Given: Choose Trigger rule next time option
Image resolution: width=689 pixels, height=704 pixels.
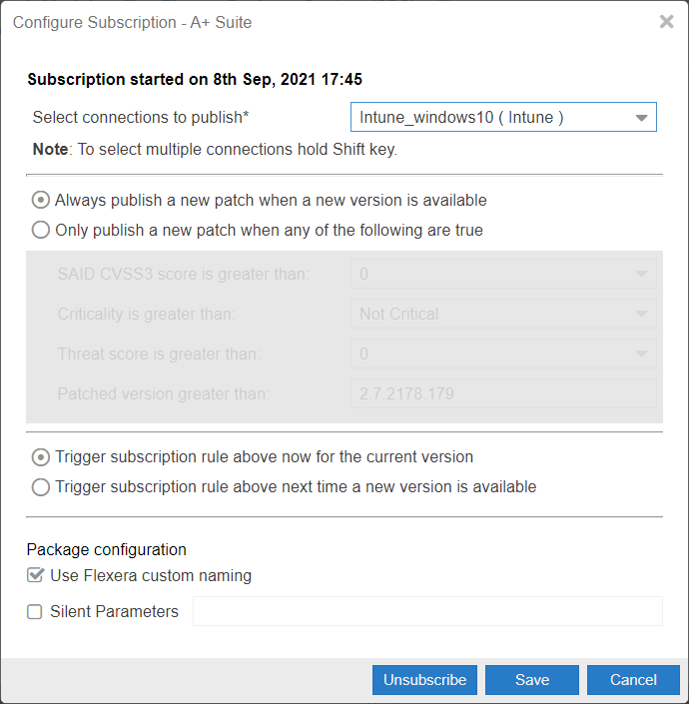Looking at the screenshot, I should pos(40,487).
